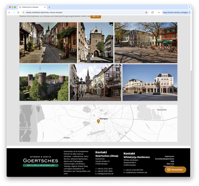Open the Newsletter signup button
The width and height of the screenshot is (199, 186).
175,170
